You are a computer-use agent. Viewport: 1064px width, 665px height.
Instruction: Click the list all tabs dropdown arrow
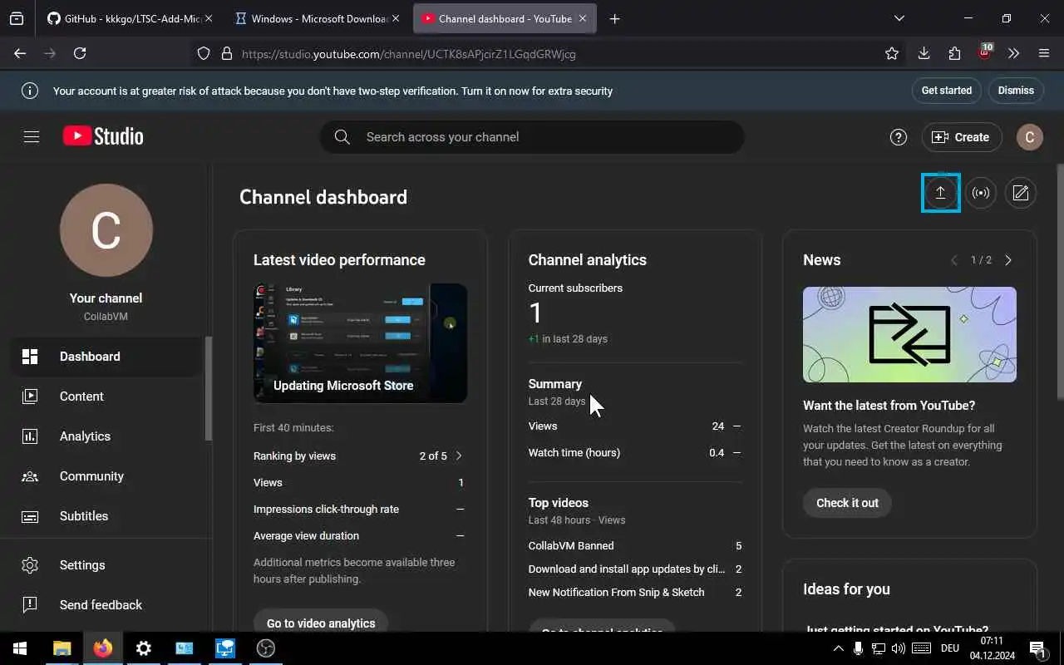(899, 18)
